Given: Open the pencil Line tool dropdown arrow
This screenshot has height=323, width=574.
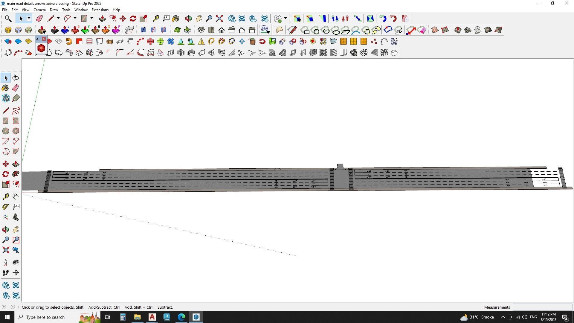Looking at the screenshot, I should tap(58, 19).
